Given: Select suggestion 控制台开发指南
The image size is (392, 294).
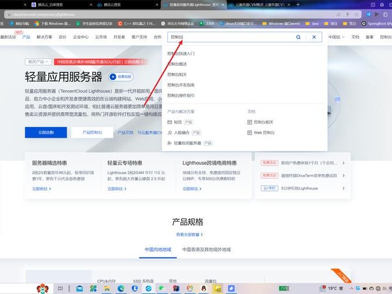Looking at the screenshot, I should click(x=181, y=85).
